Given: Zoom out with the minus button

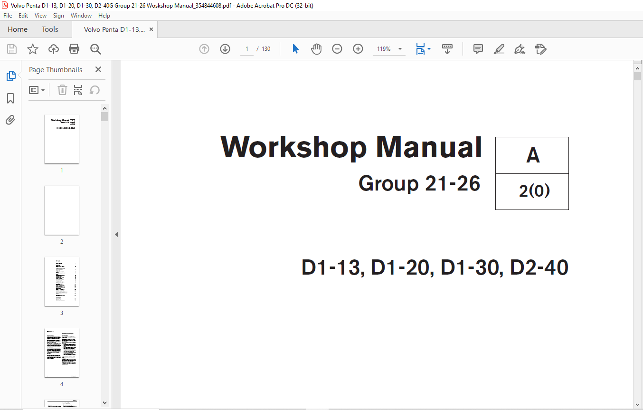Looking at the screenshot, I should tap(337, 49).
